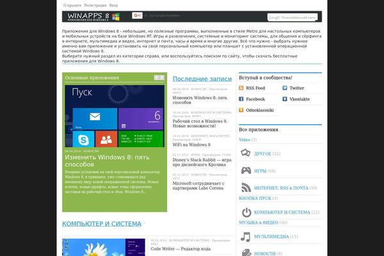Open the МУЛЬТИМЕДИА category link

tap(271, 236)
